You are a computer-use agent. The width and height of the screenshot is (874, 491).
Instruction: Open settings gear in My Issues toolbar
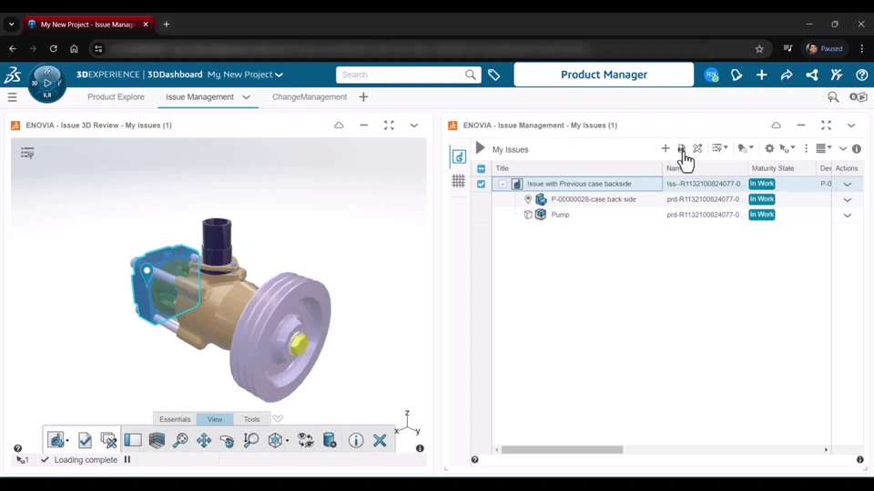coord(769,148)
